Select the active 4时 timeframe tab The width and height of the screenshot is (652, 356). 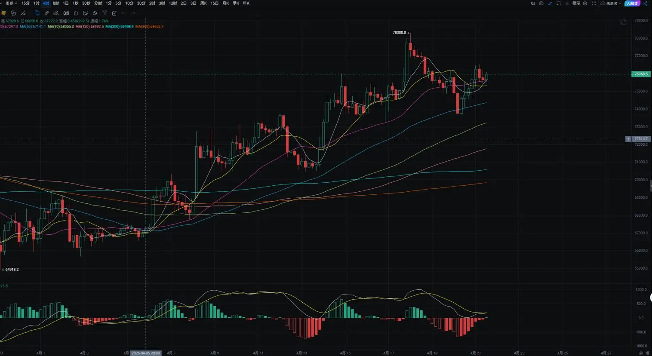coord(46,3)
